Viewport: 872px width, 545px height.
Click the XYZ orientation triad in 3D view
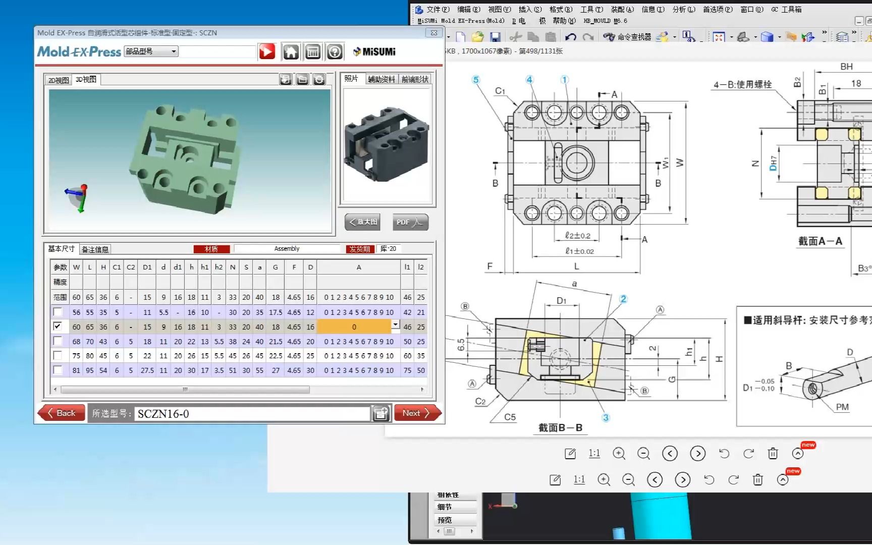pos(77,198)
